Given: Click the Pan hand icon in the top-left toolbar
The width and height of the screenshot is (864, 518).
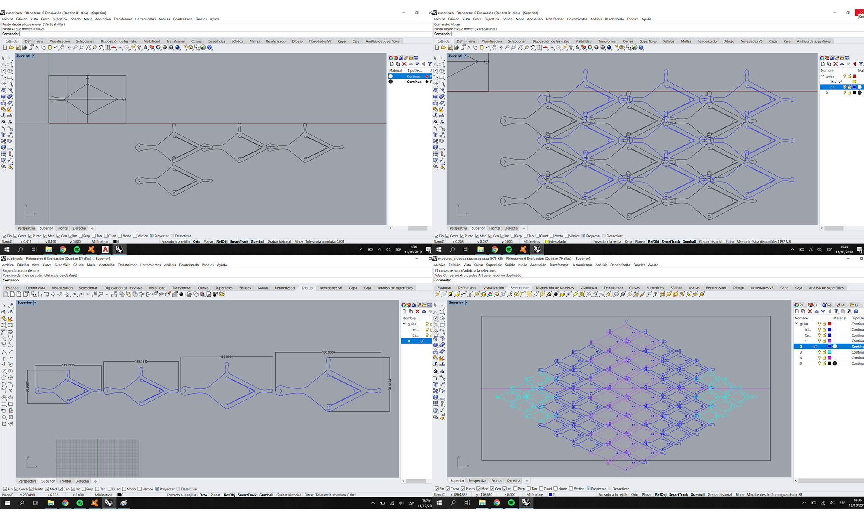Looking at the screenshot, I should tap(62, 47).
